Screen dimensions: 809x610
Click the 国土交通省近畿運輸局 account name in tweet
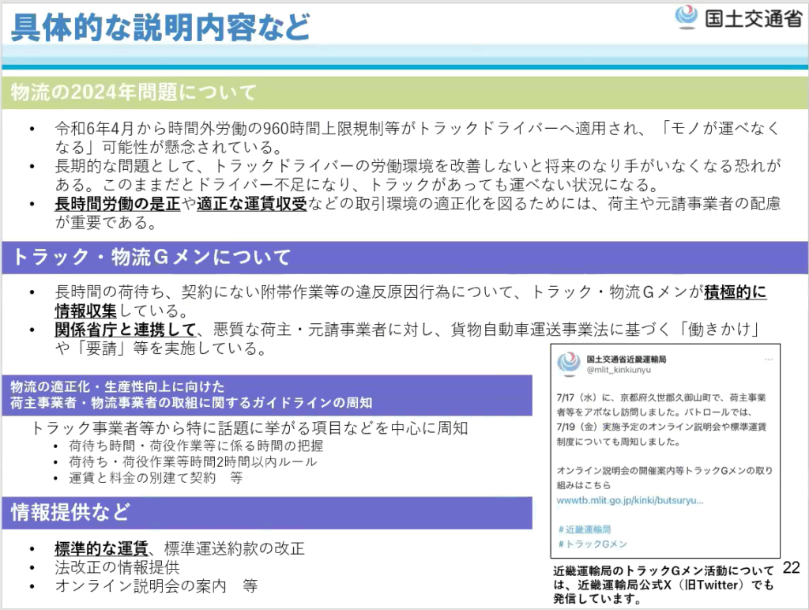[x=627, y=358]
